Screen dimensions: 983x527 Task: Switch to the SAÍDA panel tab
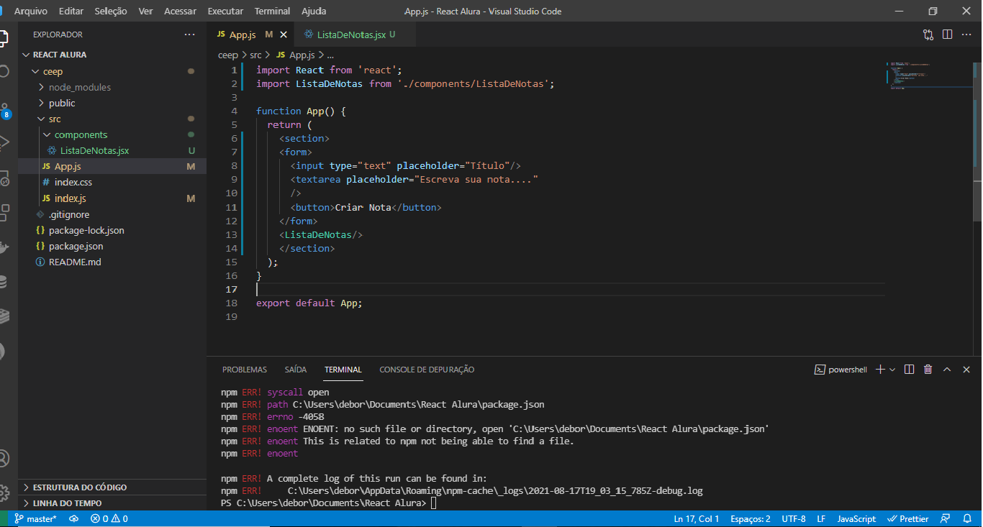point(296,370)
